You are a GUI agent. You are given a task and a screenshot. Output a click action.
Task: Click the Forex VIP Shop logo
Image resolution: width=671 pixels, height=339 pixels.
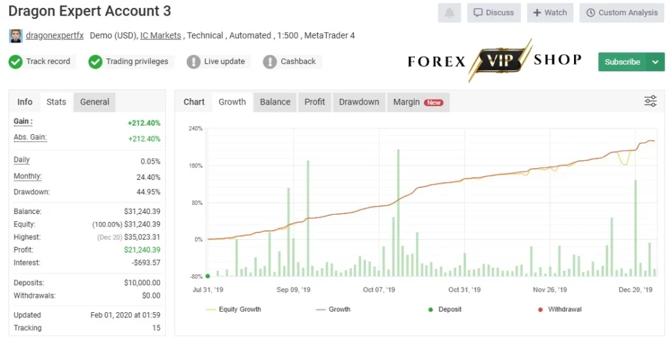click(x=494, y=61)
